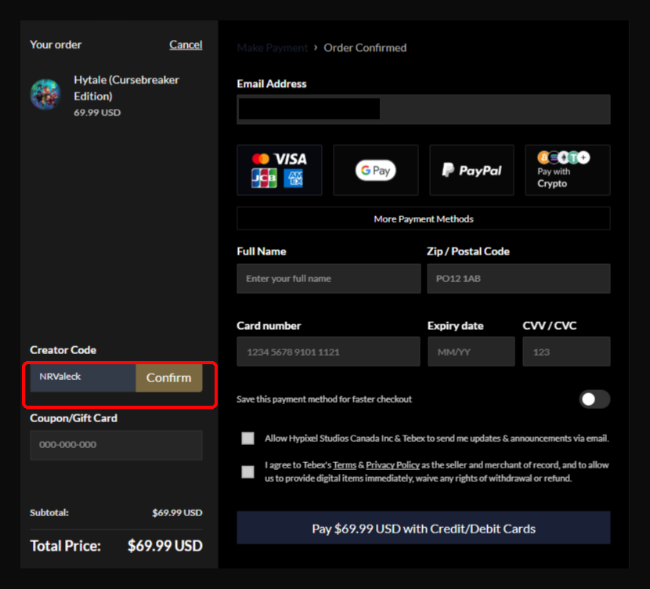Confirm the creator code NRValeck
The height and width of the screenshot is (589, 650).
tap(168, 378)
